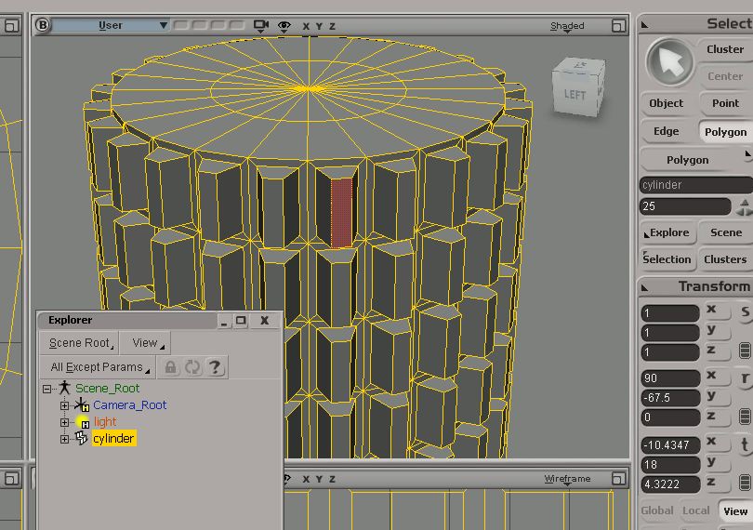Maximize the User viewport with corner icon

(x=618, y=25)
